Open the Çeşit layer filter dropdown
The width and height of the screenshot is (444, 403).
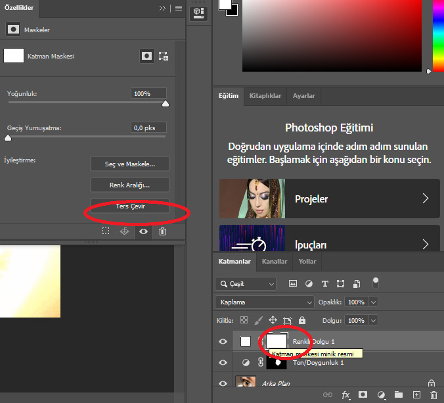[x=246, y=284]
